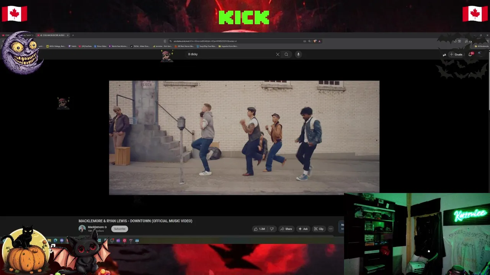Open the Watch Free Movies bookmark
The width and height of the screenshot is (490, 275).
(x=118, y=46)
